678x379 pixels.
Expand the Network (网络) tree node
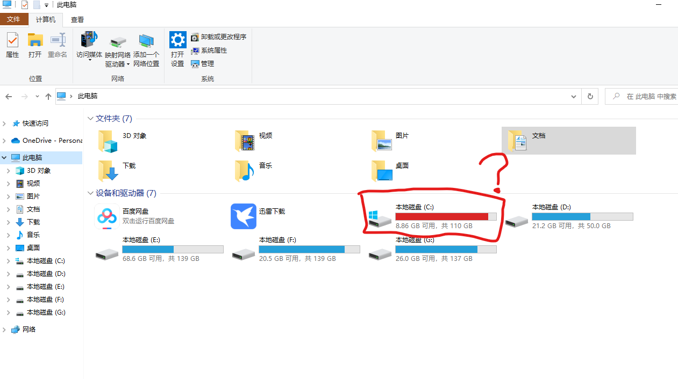coord(5,330)
